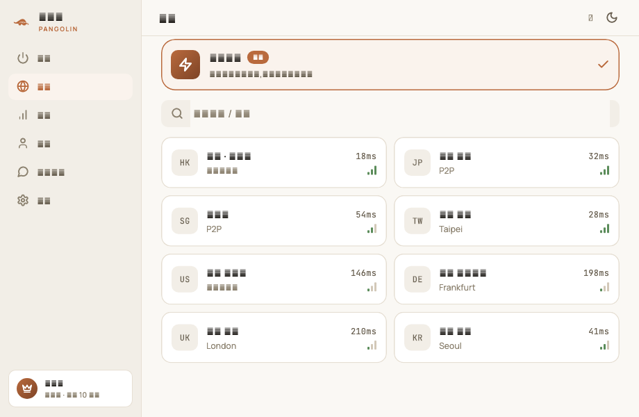639x417 pixels.
Task: Open the bar chart statistics sidebar item
Action: [x=71, y=115]
